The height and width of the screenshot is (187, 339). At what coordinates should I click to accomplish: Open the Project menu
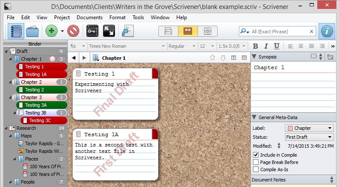click(62, 18)
